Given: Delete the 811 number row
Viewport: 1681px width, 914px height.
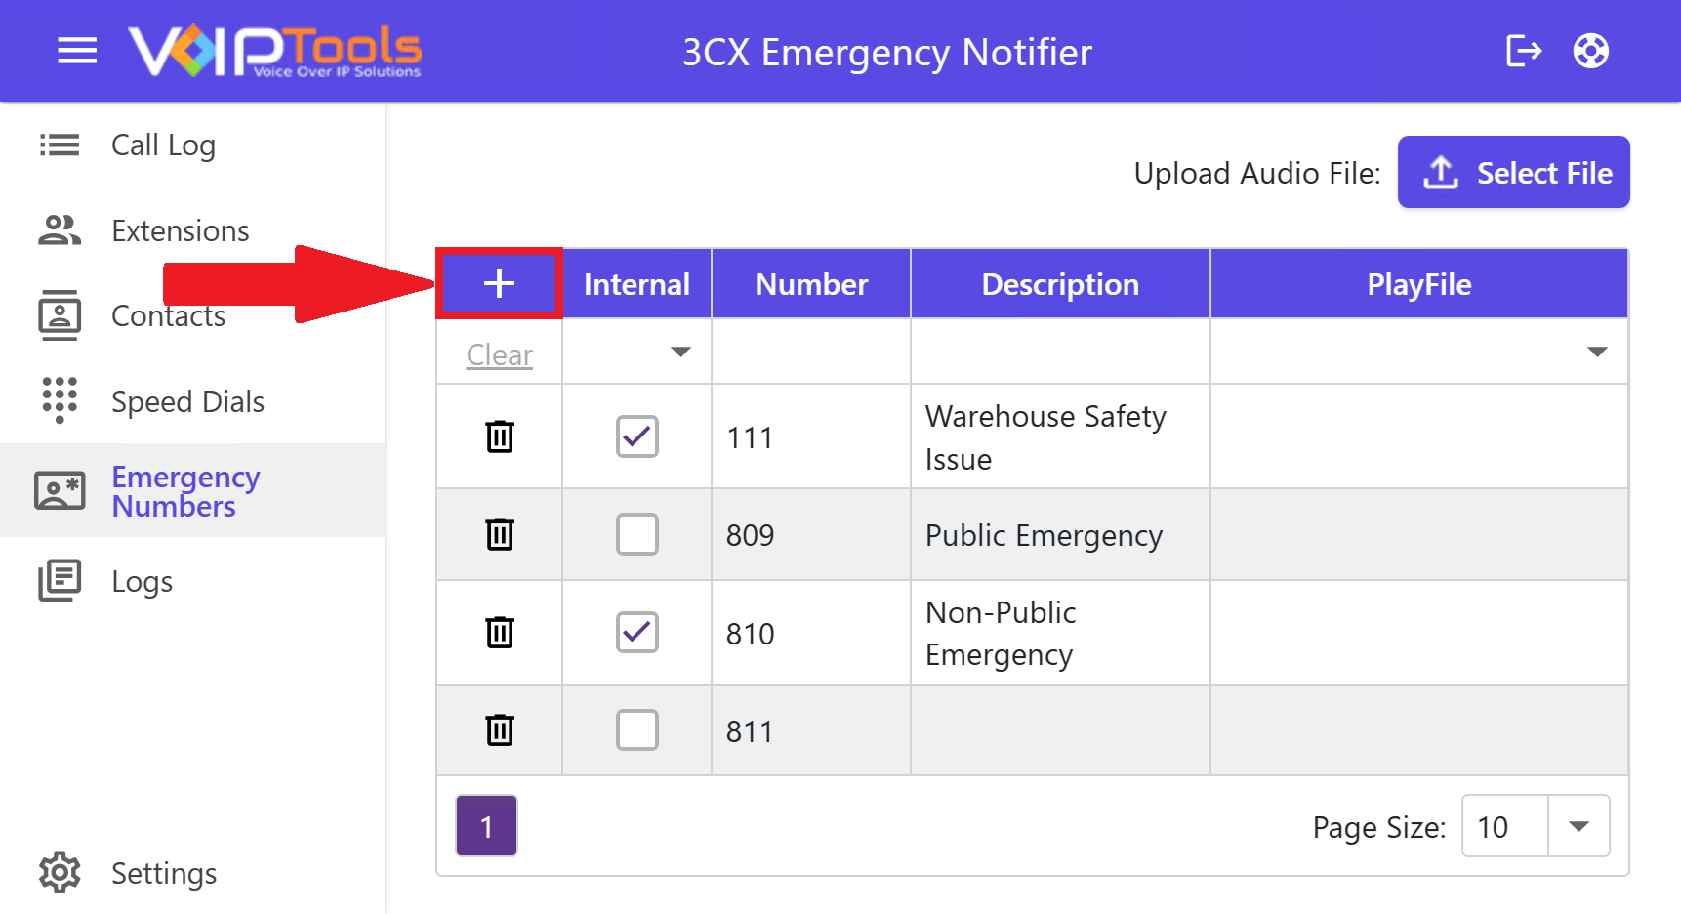Looking at the screenshot, I should click(500, 729).
